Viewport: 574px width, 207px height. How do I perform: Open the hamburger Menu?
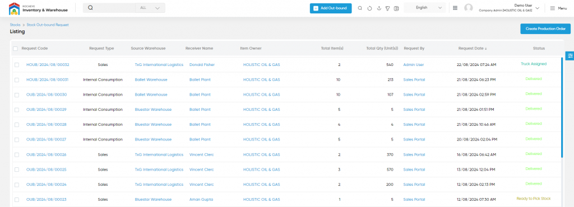click(x=559, y=8)
